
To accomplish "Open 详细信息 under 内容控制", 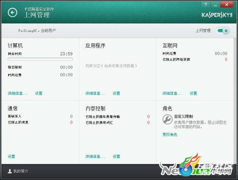I will tap(95, 156).
